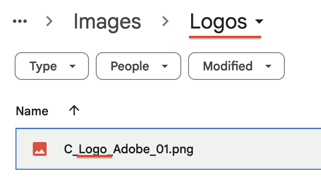This screenshot has width=321, height=177.
Task: Navigate to the Images folder breadcrumb
Action: pyautogui.click(x=107, y=22)
